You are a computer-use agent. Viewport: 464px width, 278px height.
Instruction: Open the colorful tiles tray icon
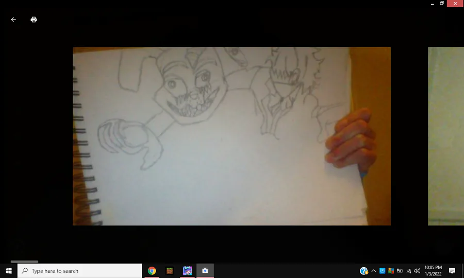(x=391, y=271)
